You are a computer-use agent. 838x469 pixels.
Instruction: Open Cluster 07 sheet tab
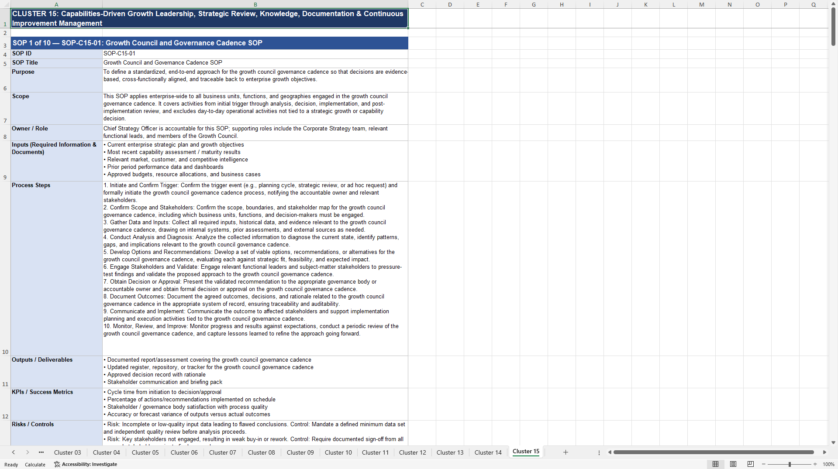coord(222,452)
